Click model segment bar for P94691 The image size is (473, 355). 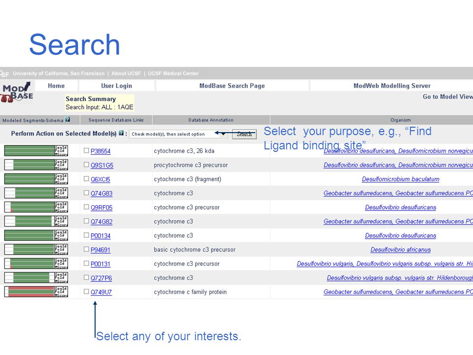[36, 249]
